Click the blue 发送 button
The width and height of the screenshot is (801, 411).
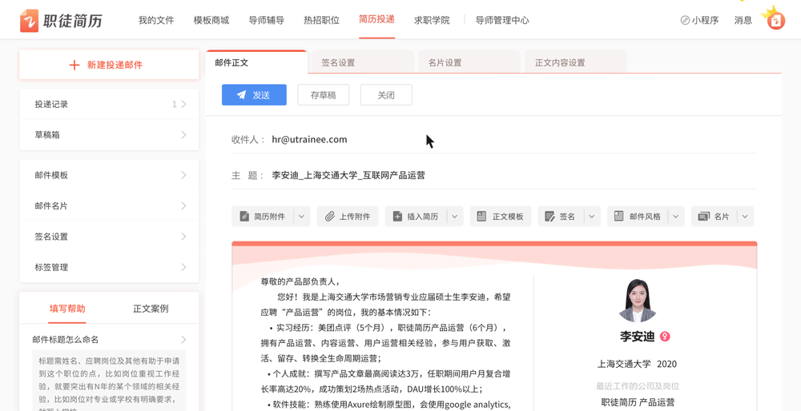coord(254,95)
